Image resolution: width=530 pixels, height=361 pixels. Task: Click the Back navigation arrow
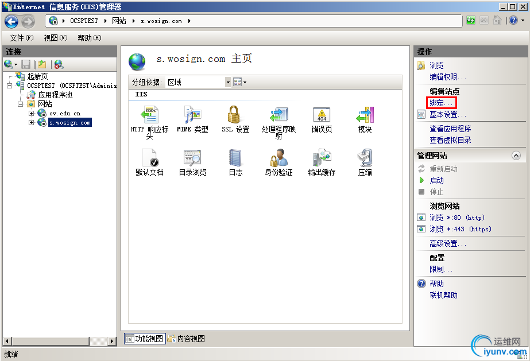click(11, 22)
